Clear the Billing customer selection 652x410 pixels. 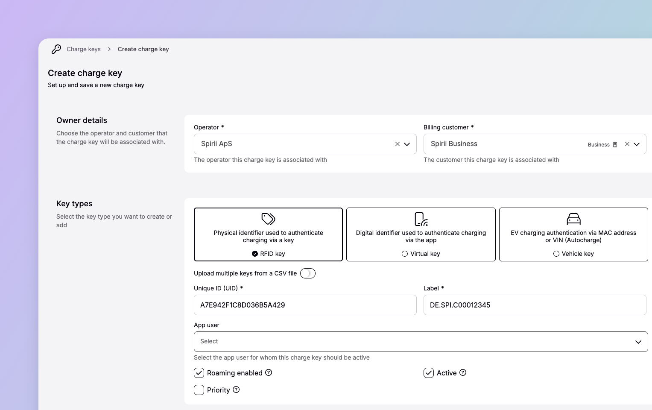click(627, 144)
